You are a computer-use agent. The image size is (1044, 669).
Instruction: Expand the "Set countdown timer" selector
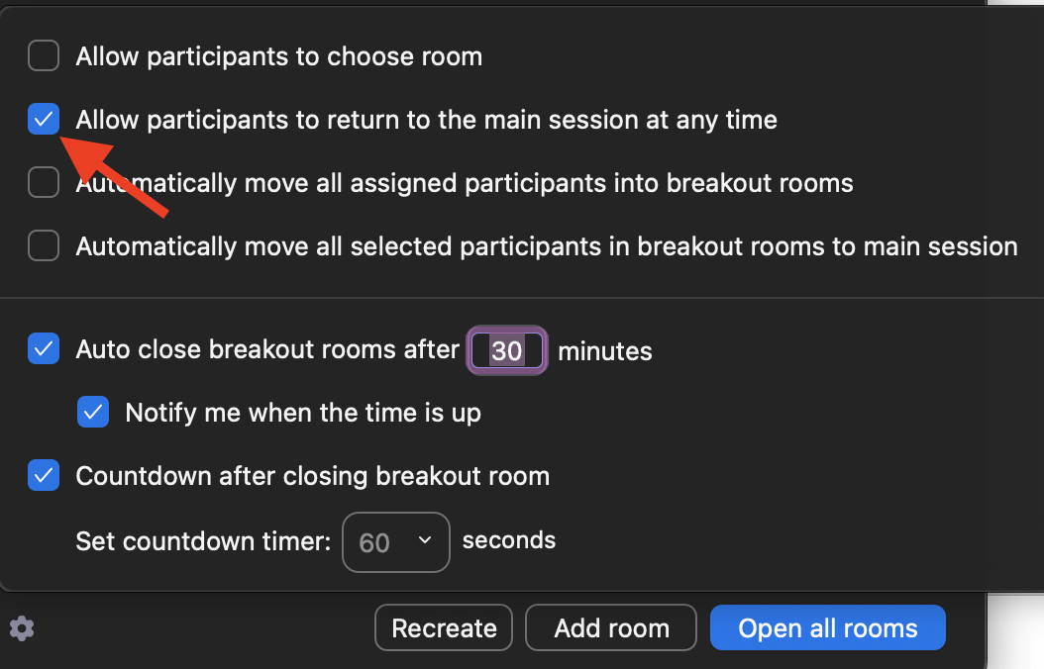396,541
